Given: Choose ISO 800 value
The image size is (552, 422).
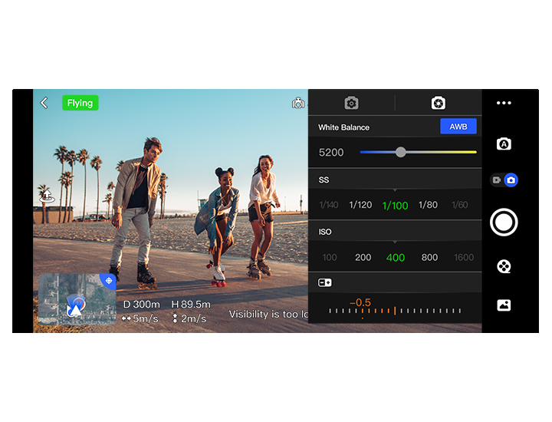Looking at the screenshot, I should tap(429, 258).
